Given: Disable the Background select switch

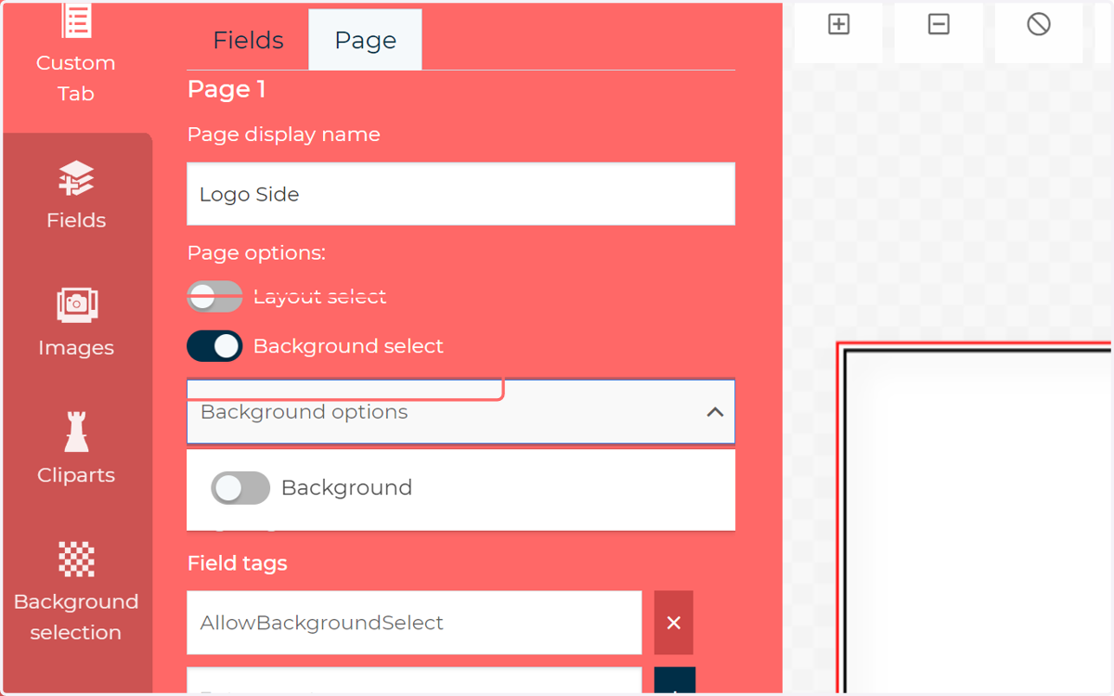Looking at the screenshot, I should coord(214,346).
